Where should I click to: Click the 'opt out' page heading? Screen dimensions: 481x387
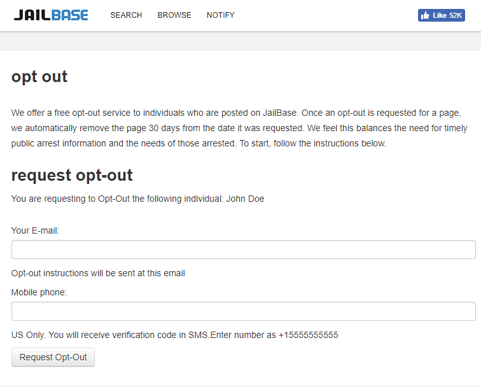point(39,77)
